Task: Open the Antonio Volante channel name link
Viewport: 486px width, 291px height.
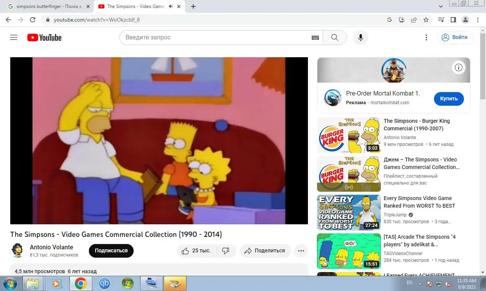Action: (52, 247)
